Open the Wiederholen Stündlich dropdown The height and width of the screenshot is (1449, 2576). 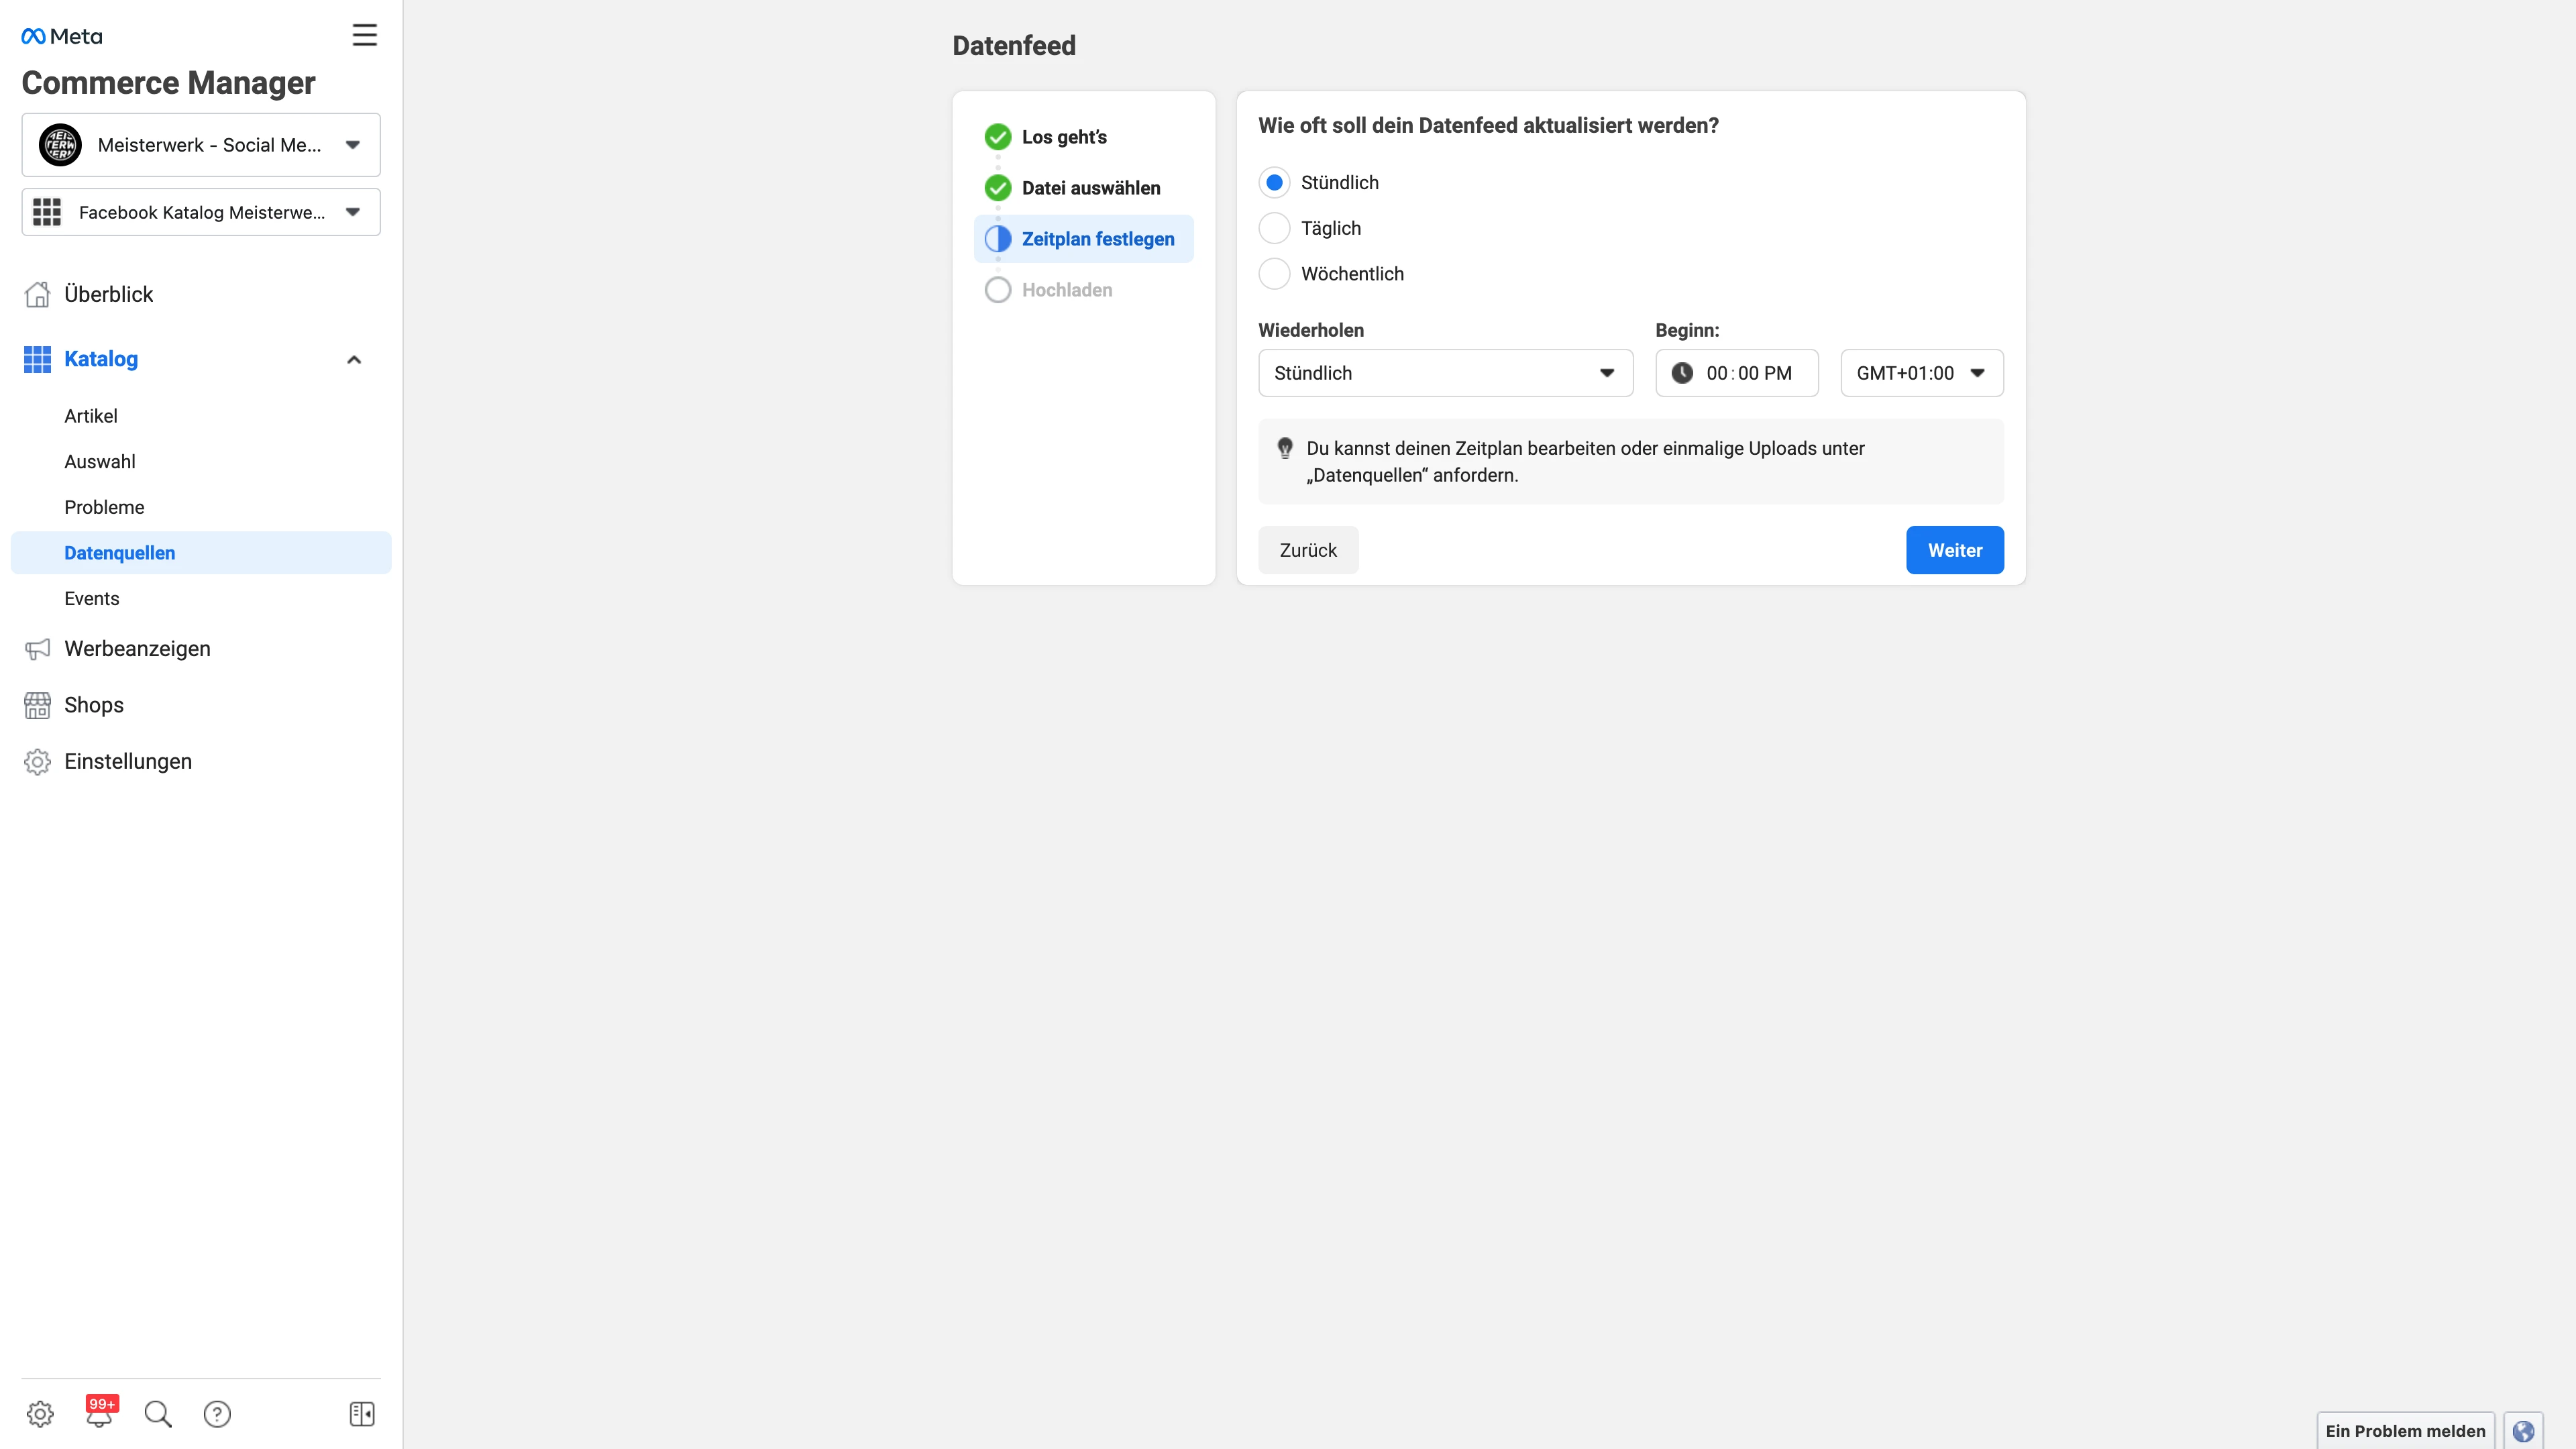1445,373
